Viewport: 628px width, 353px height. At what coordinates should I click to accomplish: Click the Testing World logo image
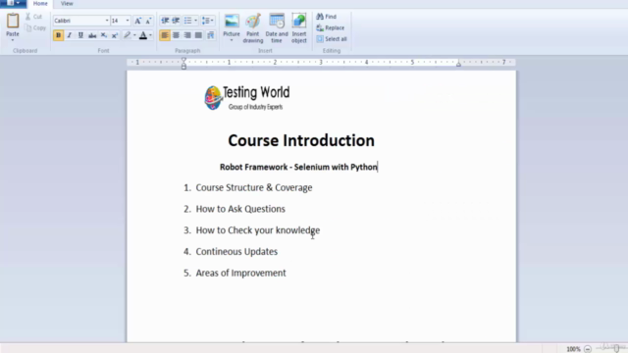click(247, 98)
